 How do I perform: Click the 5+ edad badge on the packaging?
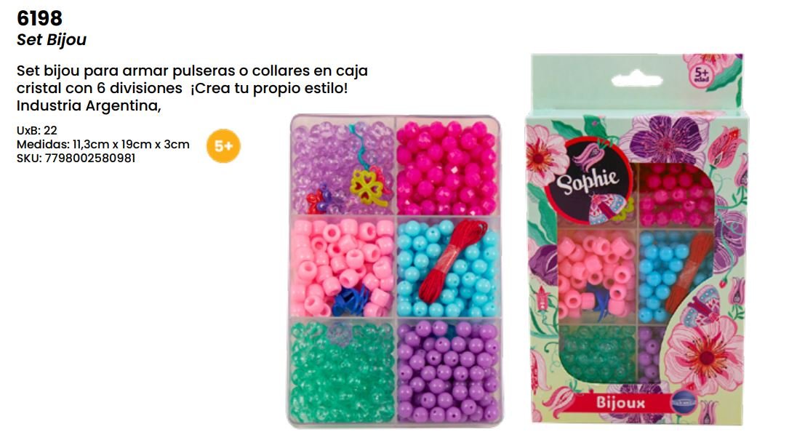click(701, 74)
